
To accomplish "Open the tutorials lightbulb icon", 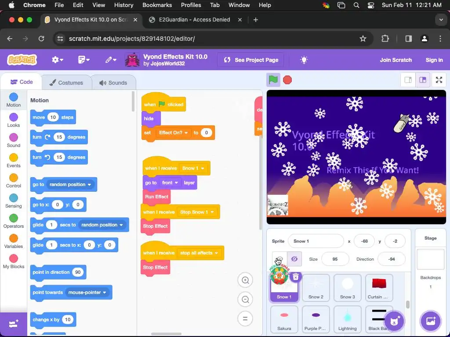I will tap(304, 60).
